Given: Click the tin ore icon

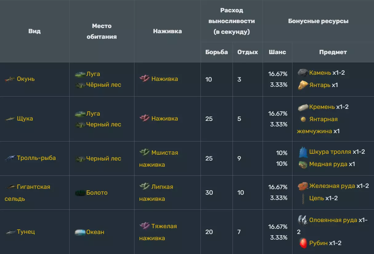Looking at the screenshot, I should 303,220.
